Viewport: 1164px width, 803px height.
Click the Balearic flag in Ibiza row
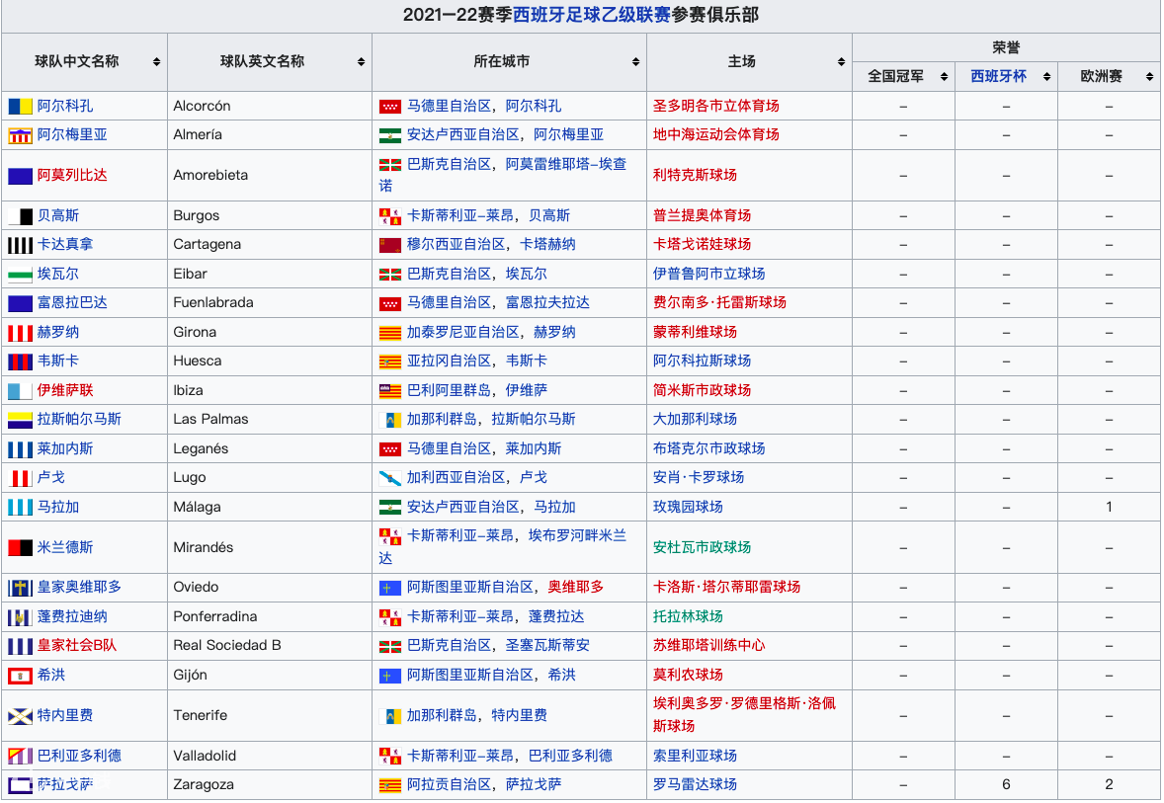[x=390, y=391]
